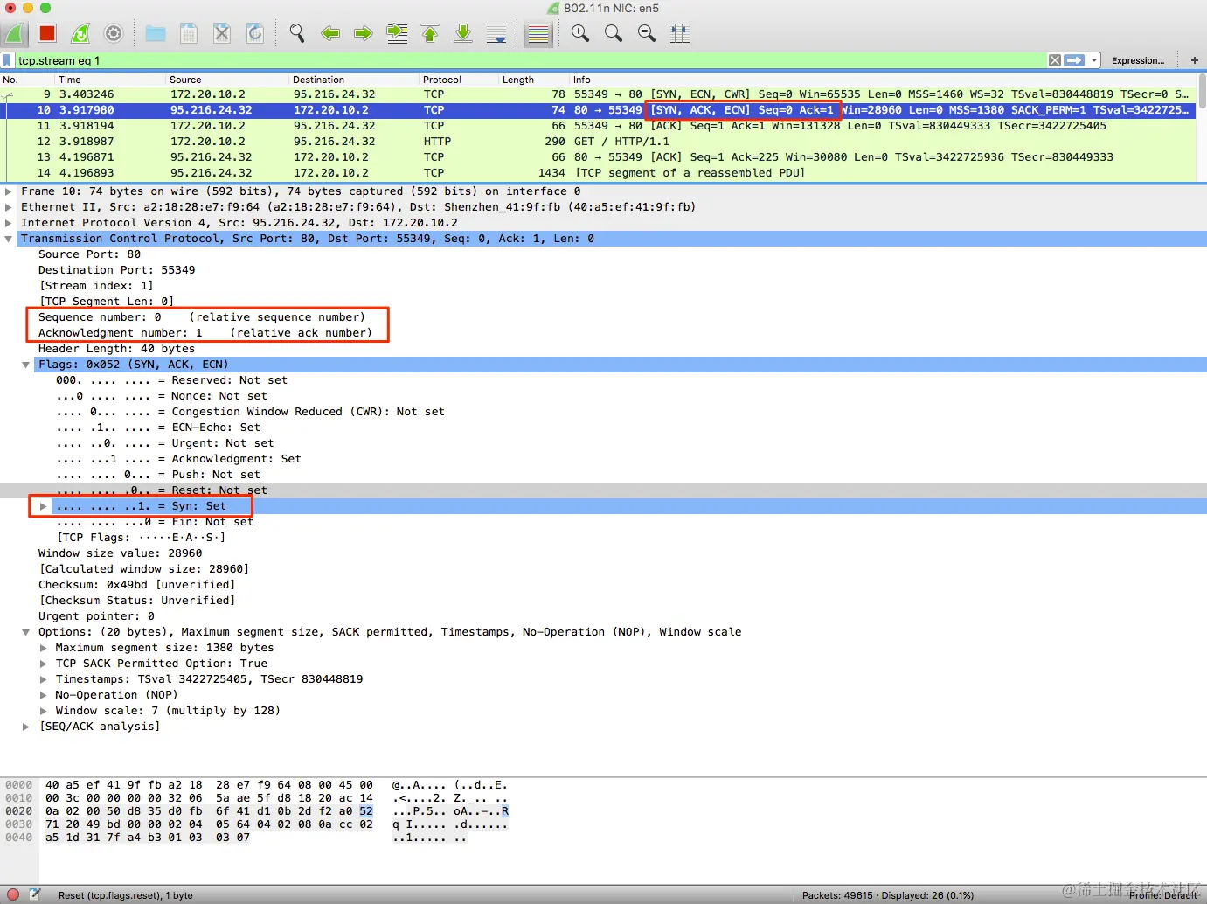Expand Internet Protocol Version 4 section
This screenshot has width=1207, height=904.
point(9,223)
